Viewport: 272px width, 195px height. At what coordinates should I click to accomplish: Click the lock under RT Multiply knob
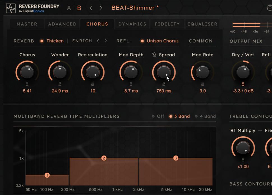click(x=243, y=159)
